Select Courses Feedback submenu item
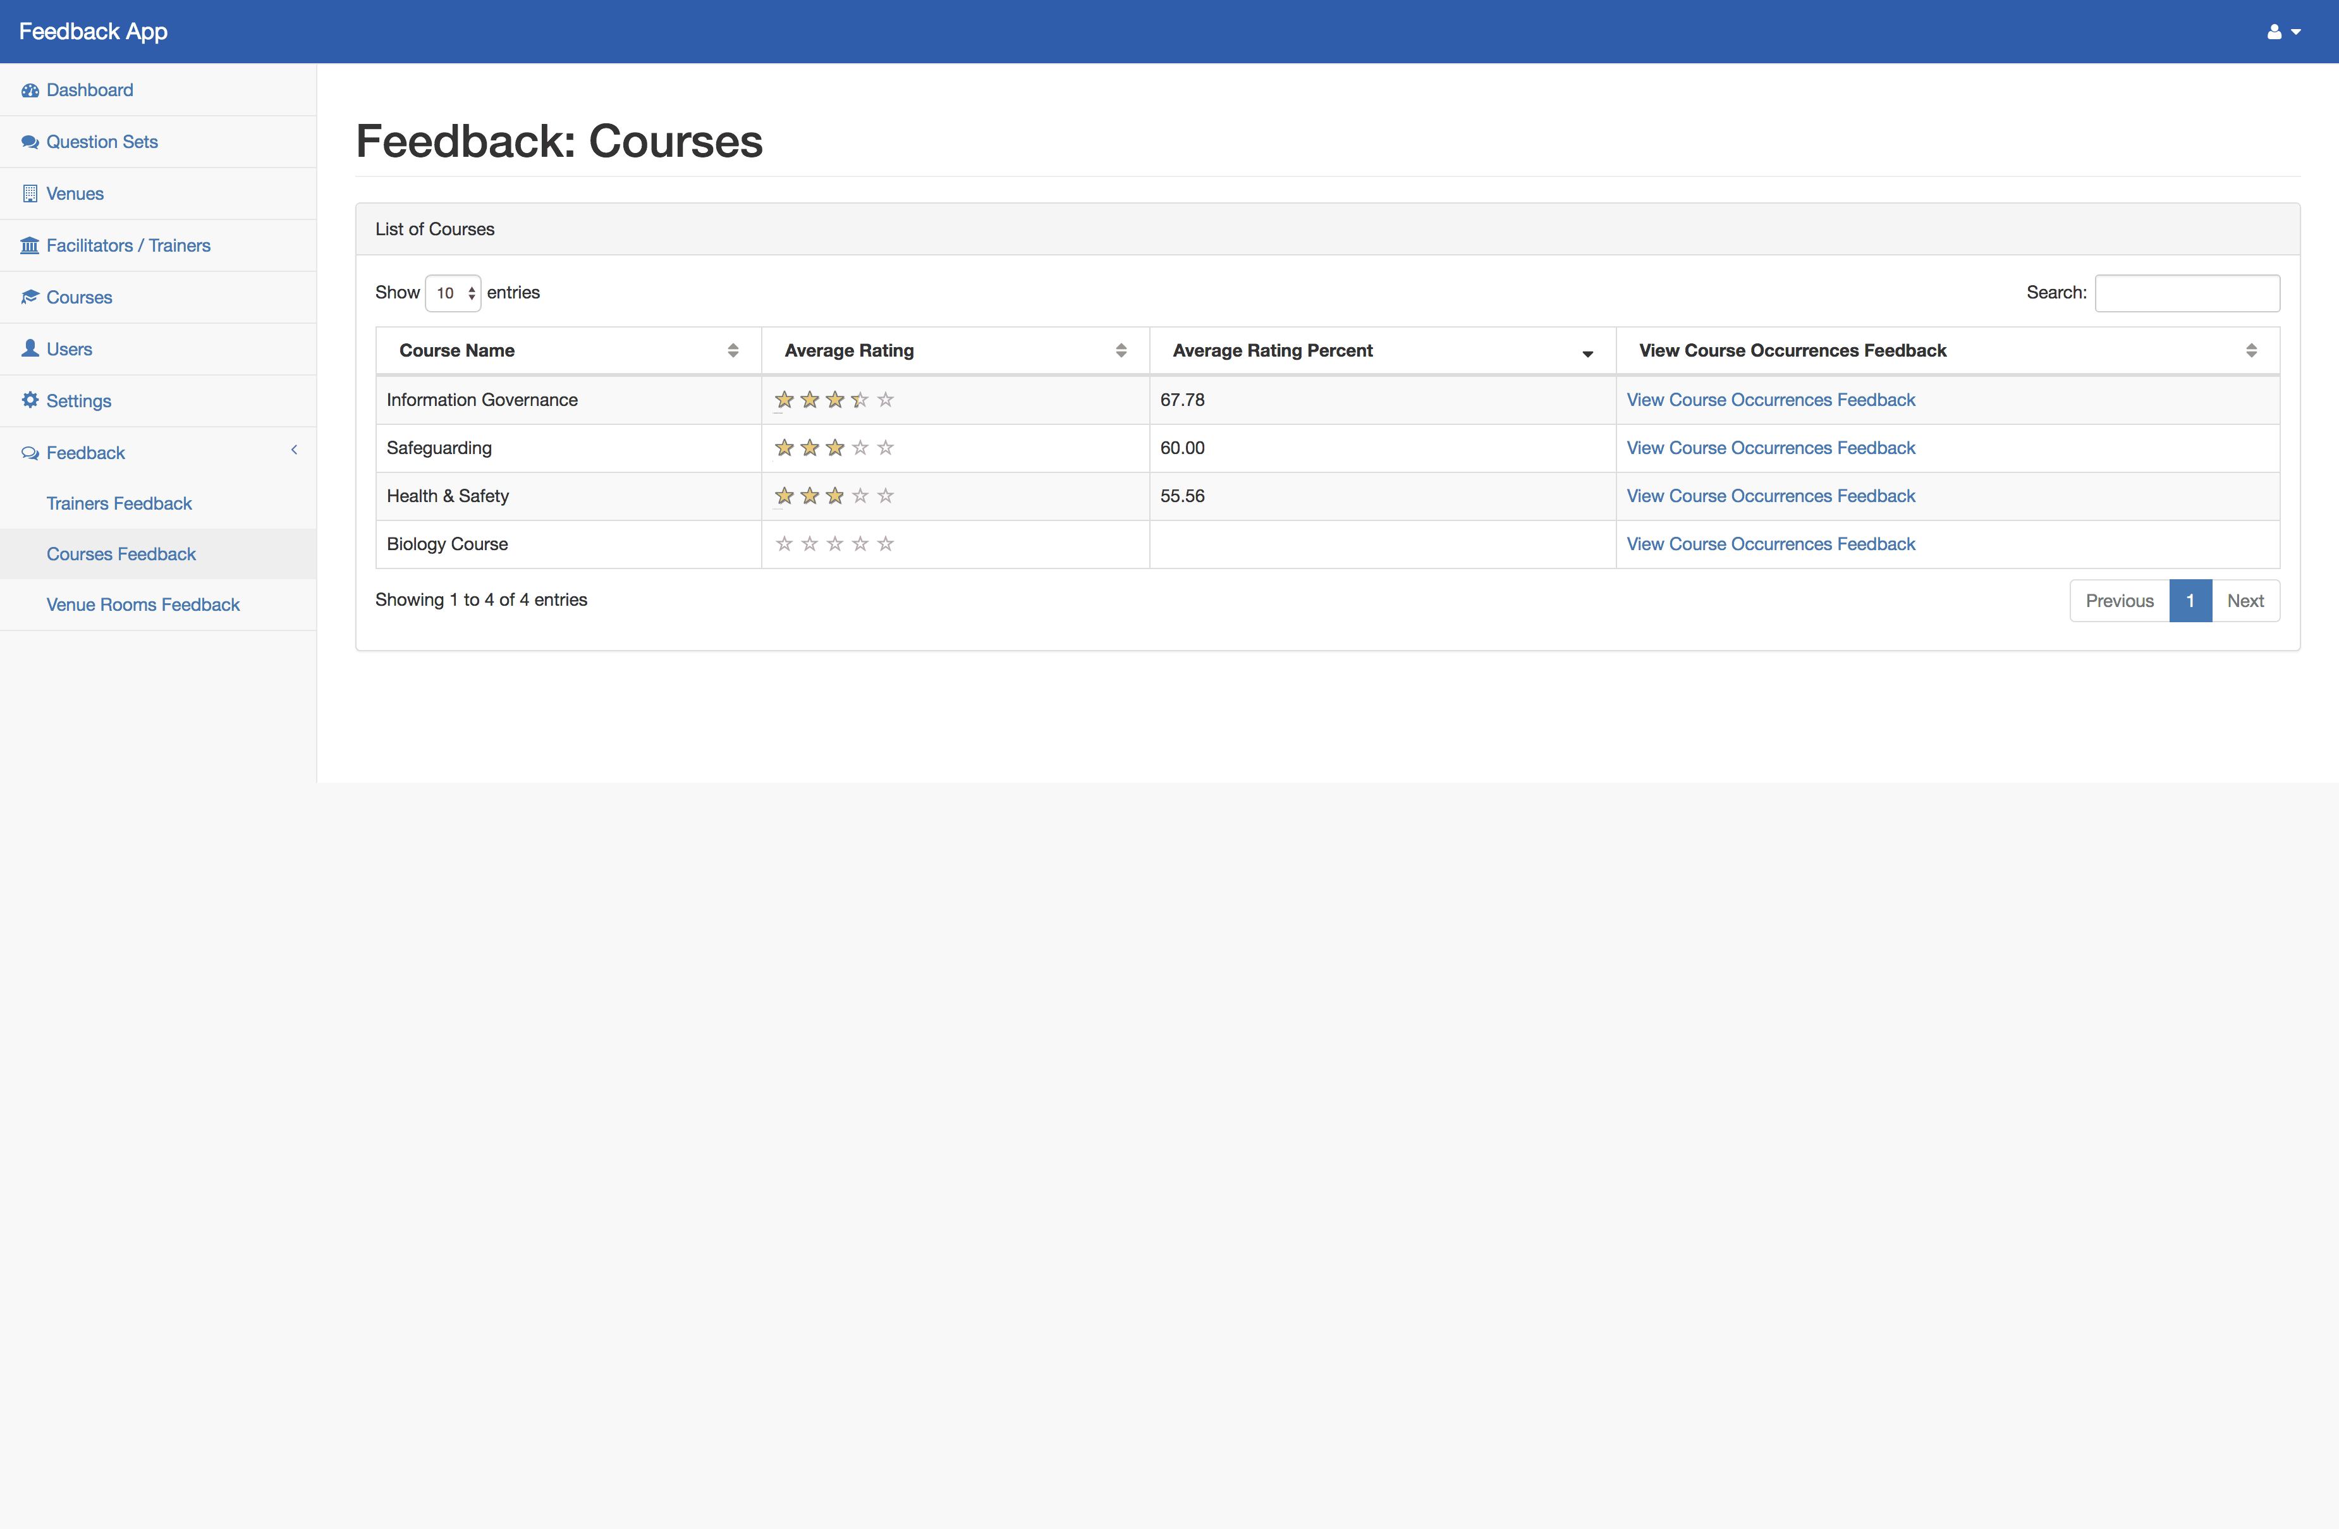The image size is (2339, 1529). coord(158,555)
